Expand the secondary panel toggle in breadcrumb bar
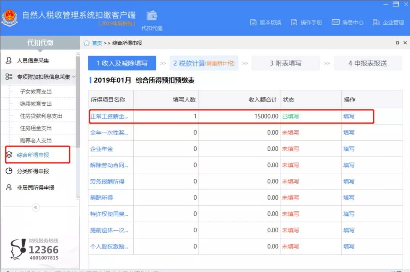 tap(397, 43)
